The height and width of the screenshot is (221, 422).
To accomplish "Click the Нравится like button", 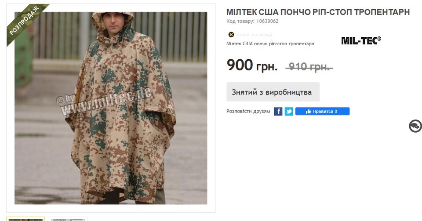I will 322,111.
